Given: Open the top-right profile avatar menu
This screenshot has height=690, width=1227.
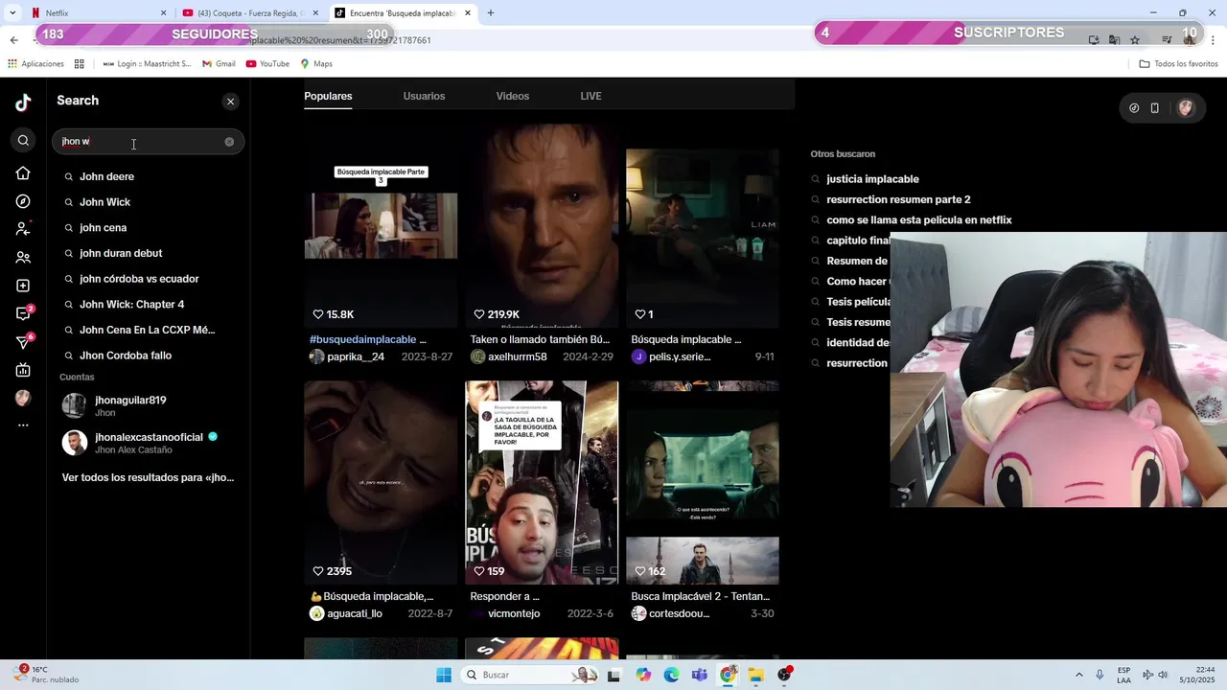Looking at the screenshot, I should pos(1186,108).
